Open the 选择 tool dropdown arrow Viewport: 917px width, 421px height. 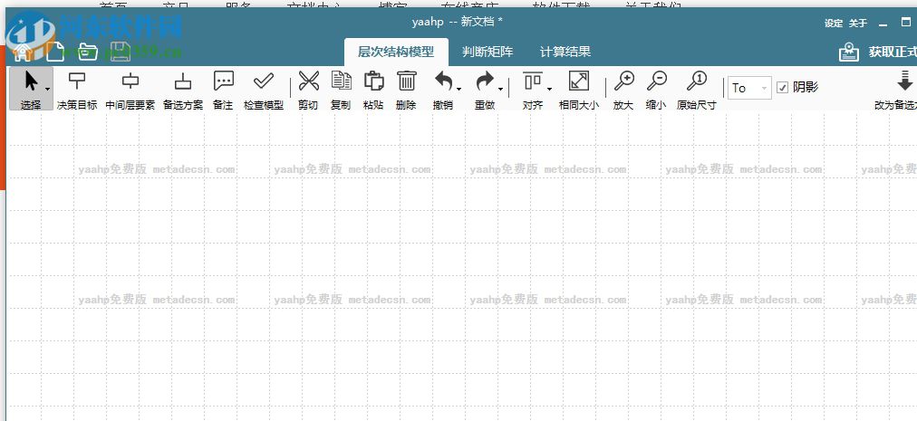tap(48, 89)
